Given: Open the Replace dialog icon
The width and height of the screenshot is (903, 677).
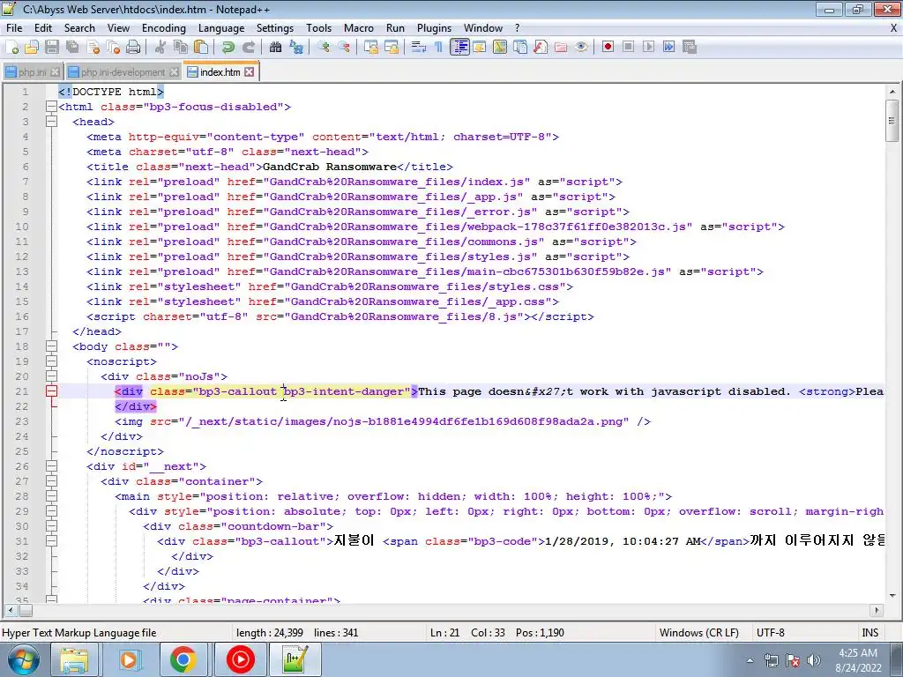Looking at the screenshot, I should coord(296,48).
